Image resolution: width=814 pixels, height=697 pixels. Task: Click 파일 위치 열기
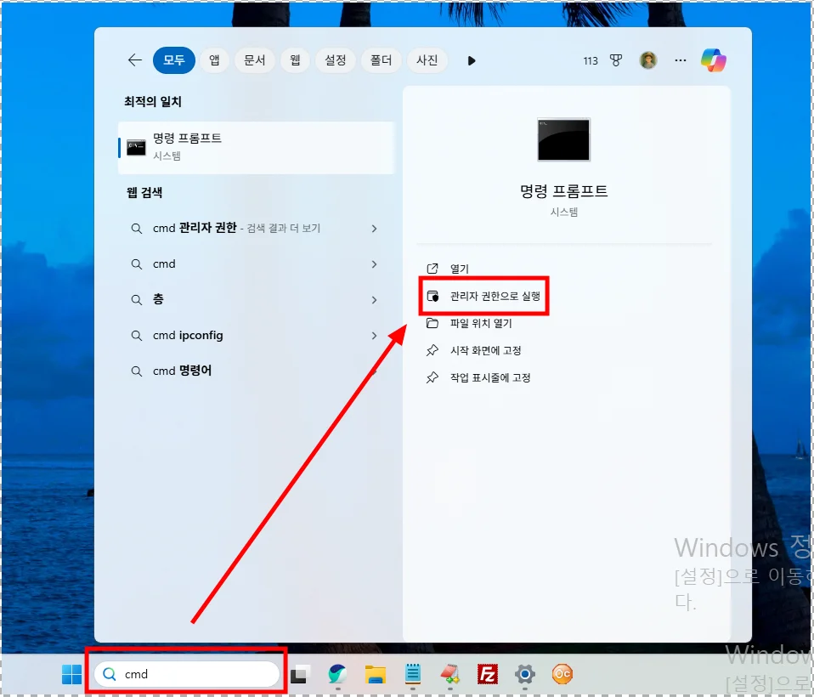(480, 323)
